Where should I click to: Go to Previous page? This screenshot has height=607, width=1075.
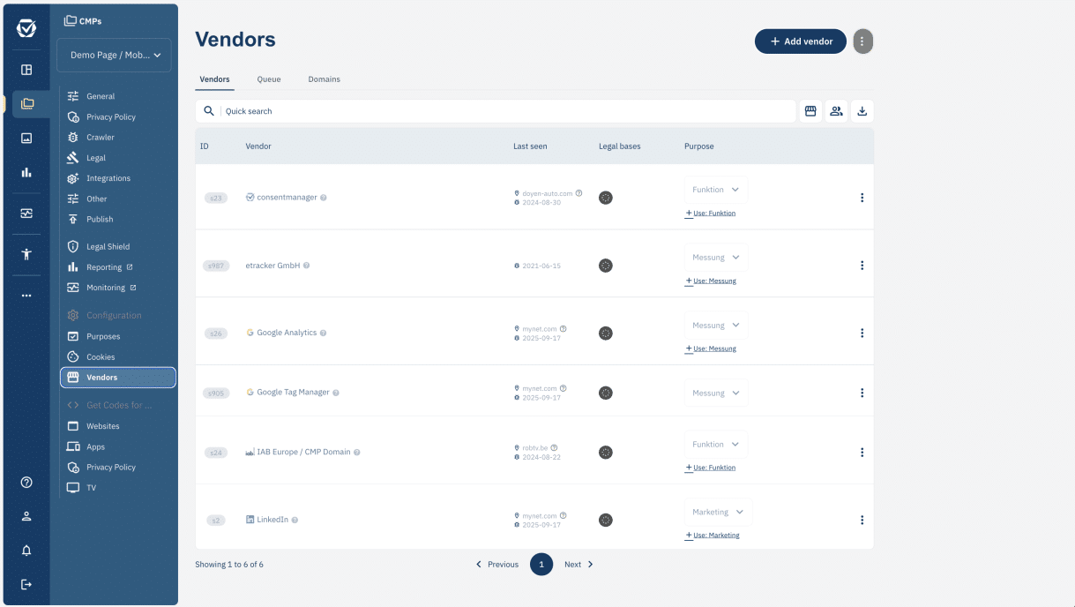tap(497, 565)
